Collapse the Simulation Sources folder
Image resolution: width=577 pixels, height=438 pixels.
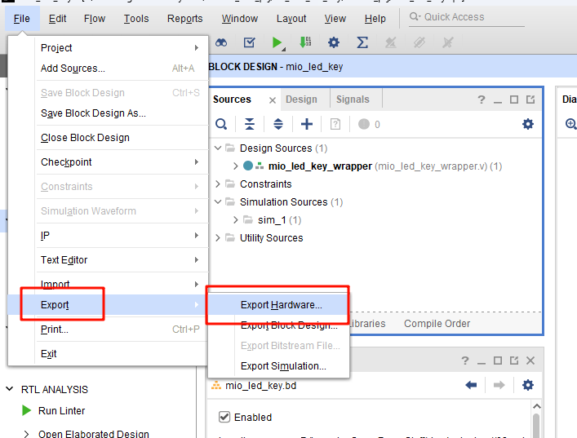tap(218, 202)
